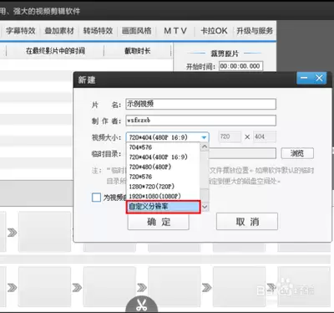Open the 视频大小 dropdown arrow
Screen dimensions: 334x313
coord(204,137)
